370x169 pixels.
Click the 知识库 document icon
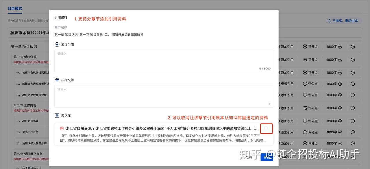point(57,115)
